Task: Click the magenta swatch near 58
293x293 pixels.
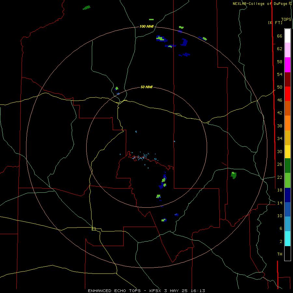Action: 287,65
